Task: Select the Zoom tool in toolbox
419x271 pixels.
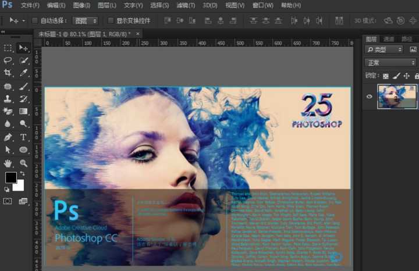Action: click(23, 163)
